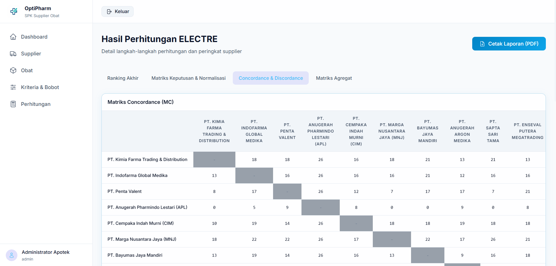Click column header PT. INDOFARMA GLOBAL MEDIKA

coord(254,131)
